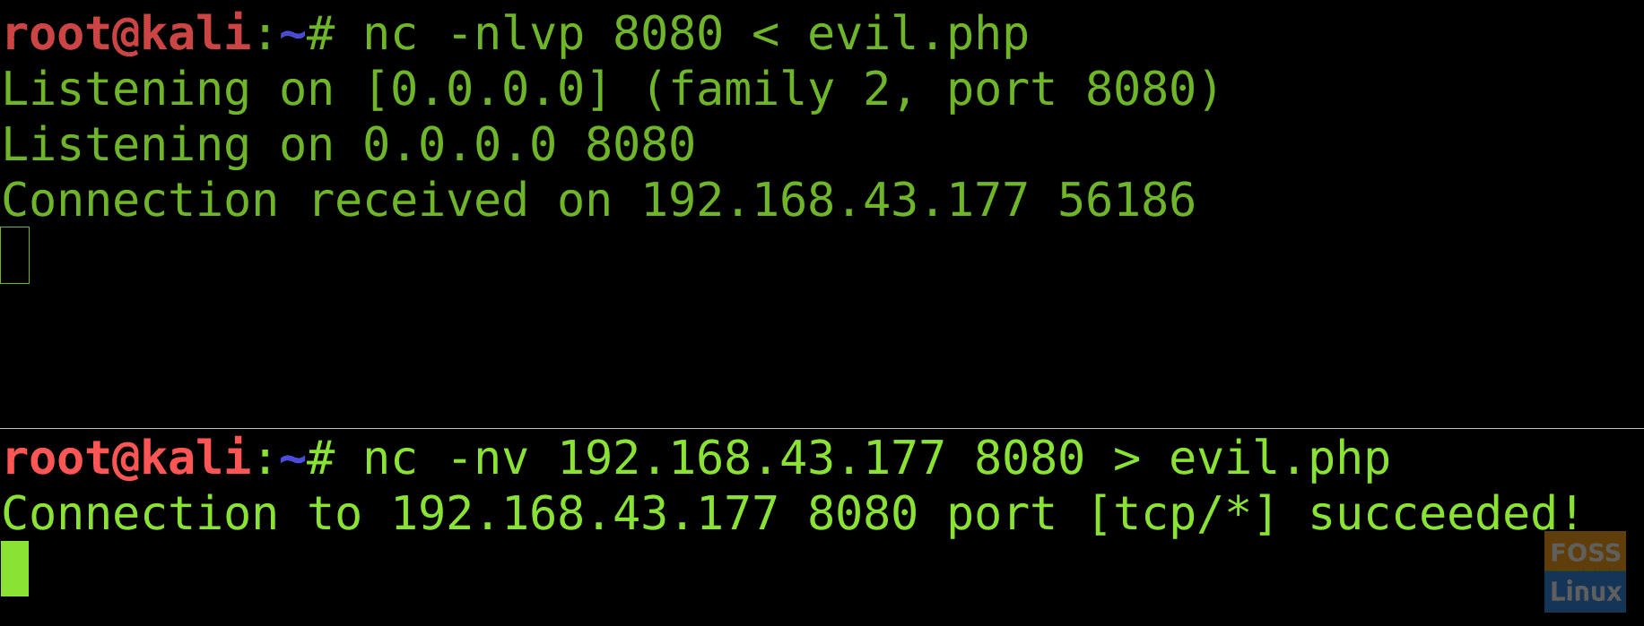Click the '<' redirect symbol in top command

point(765,36)
